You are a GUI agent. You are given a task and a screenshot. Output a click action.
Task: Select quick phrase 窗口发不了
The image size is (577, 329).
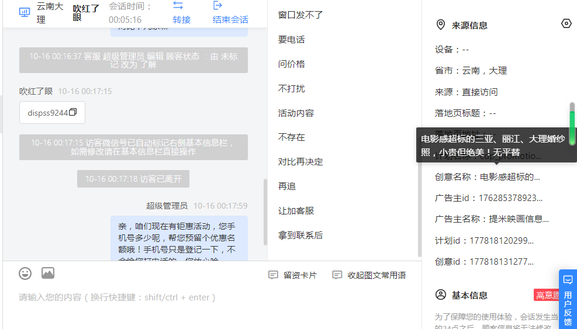(x=300, y=15)
